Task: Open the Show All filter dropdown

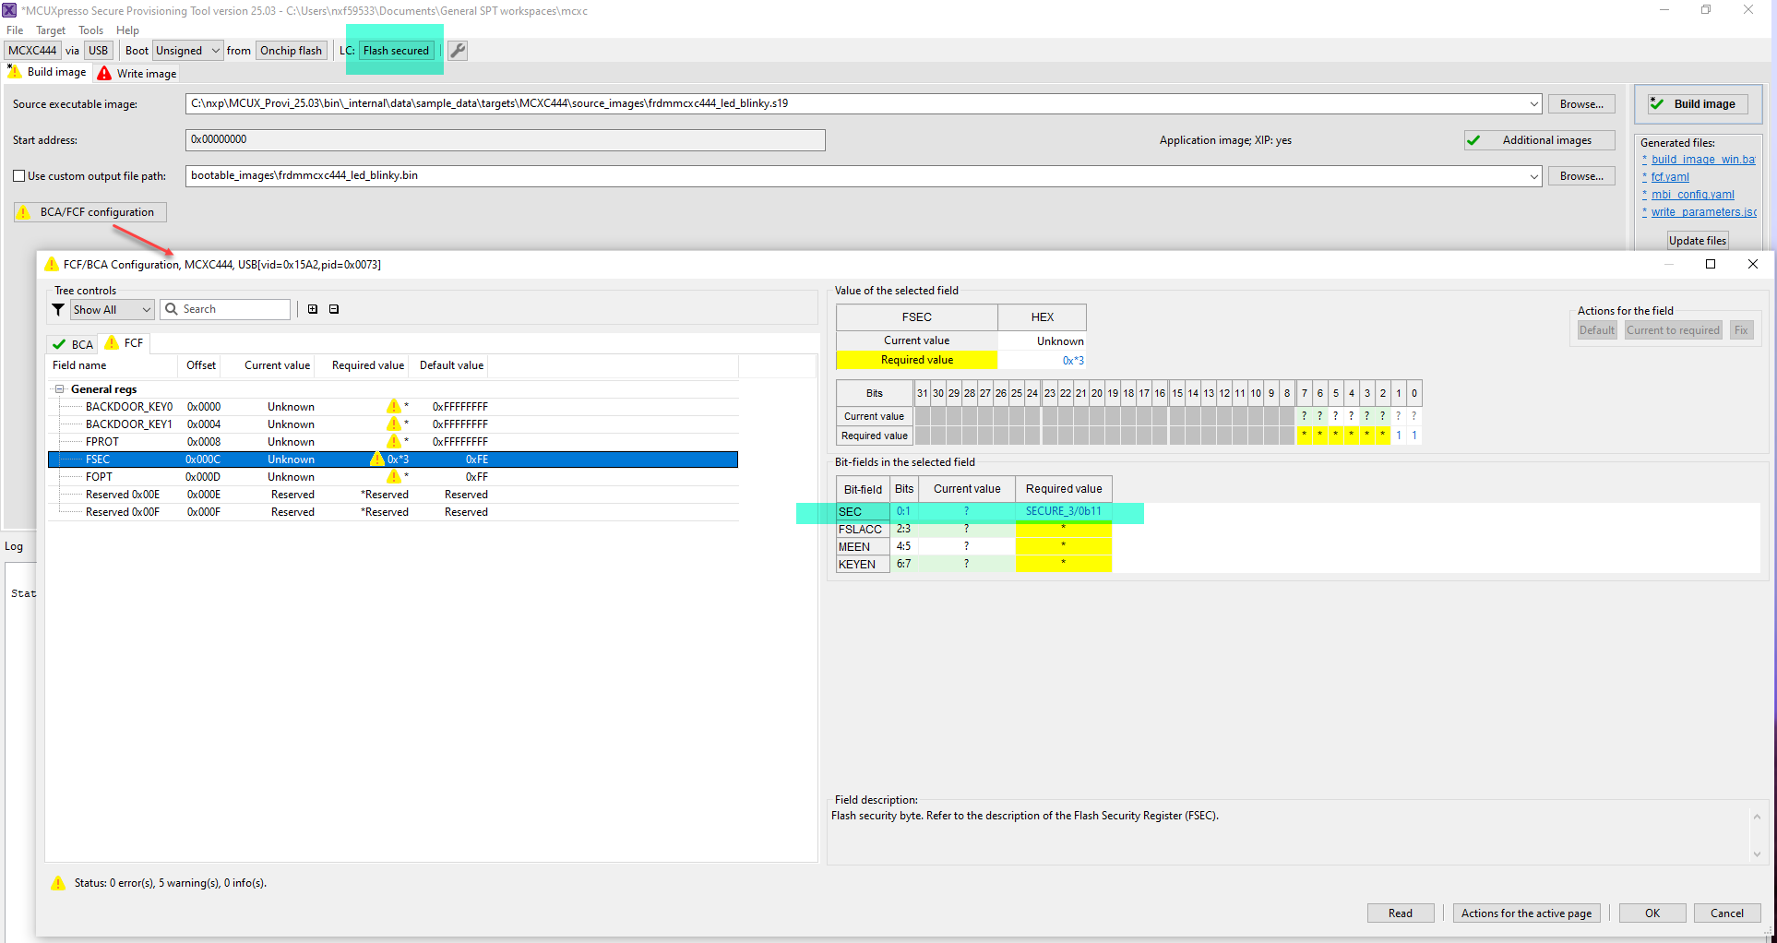Action: (x=112, y=309)
